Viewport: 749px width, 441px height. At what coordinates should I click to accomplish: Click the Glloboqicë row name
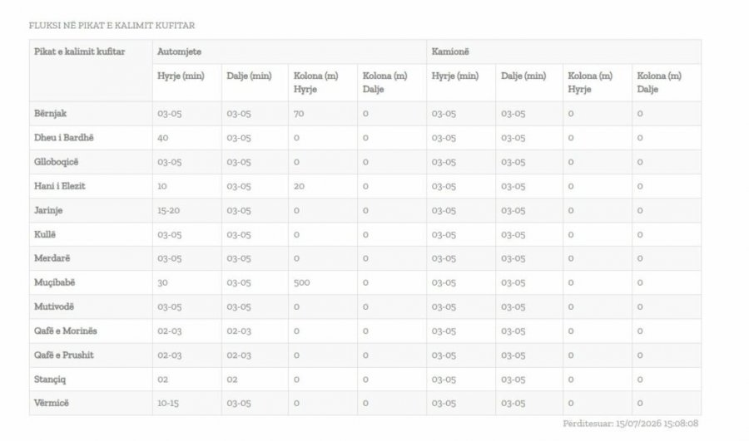[x=56, y=162]
